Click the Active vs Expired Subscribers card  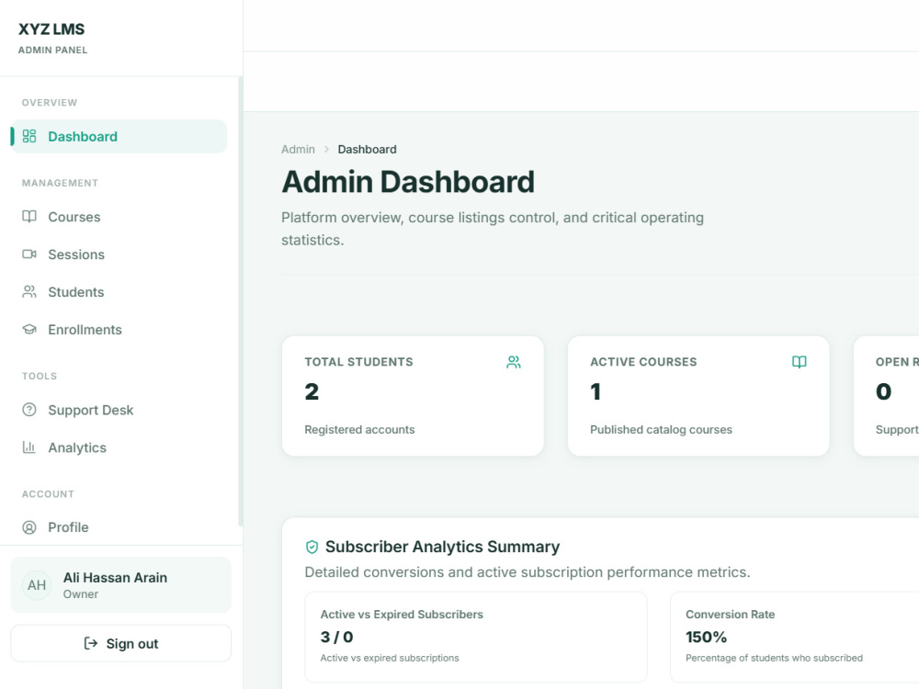tap(476, 637)
